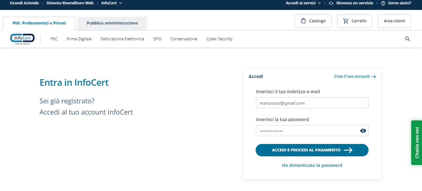Open the Fatturazione Elettronica menu item
The height and width of the screenshot is (191, 422).
coord(122,39)
